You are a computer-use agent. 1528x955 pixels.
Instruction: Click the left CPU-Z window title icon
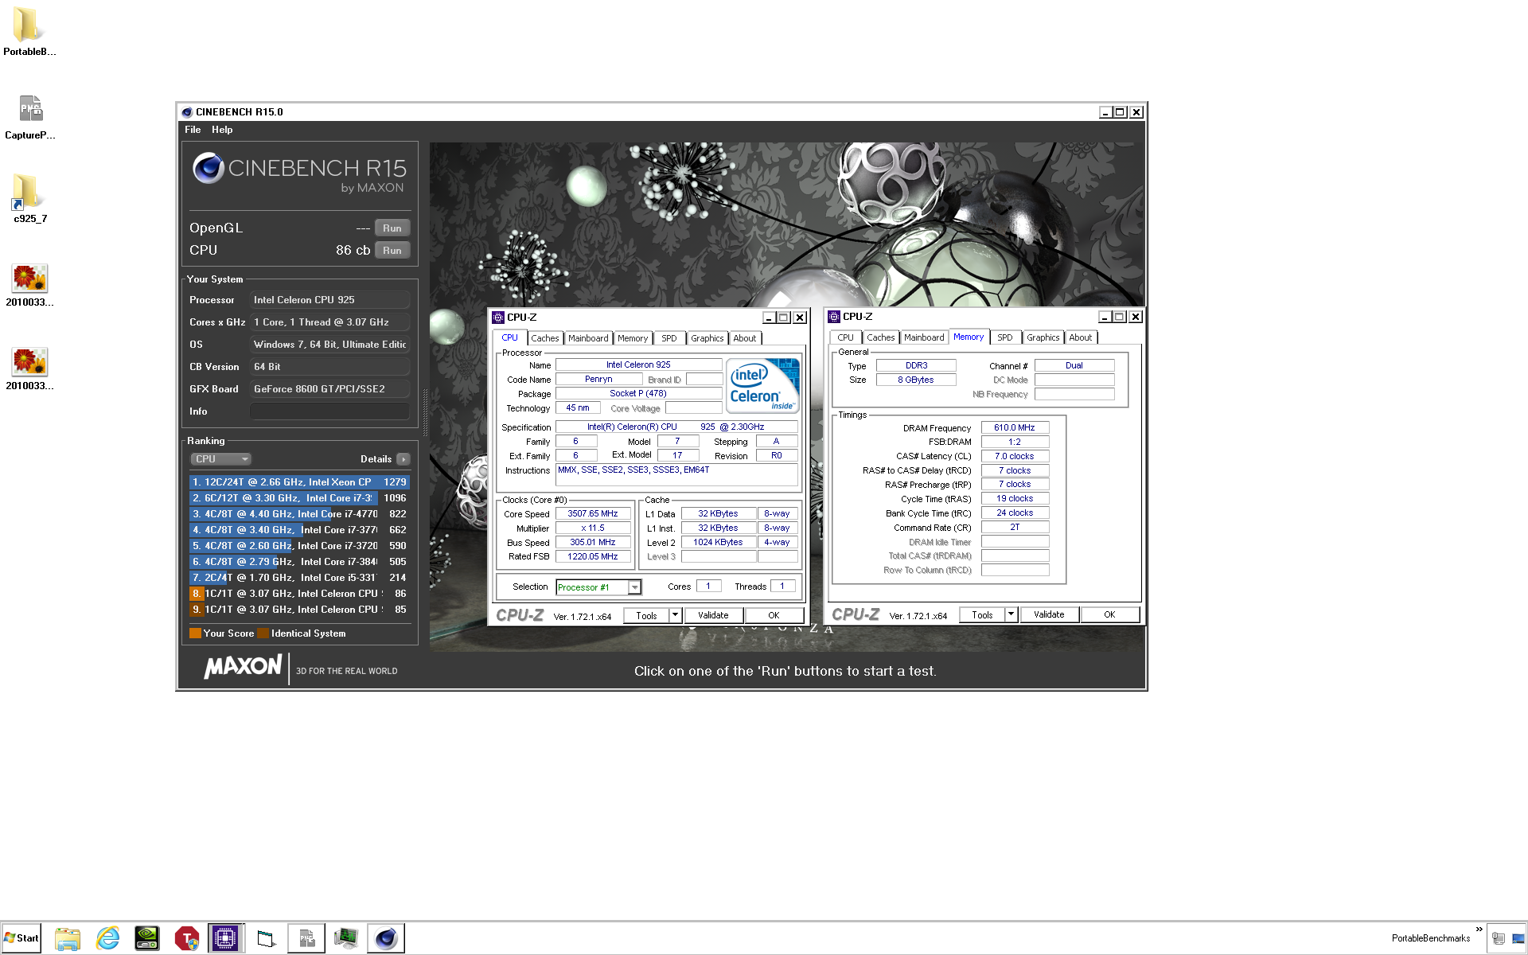pos(498,317)
